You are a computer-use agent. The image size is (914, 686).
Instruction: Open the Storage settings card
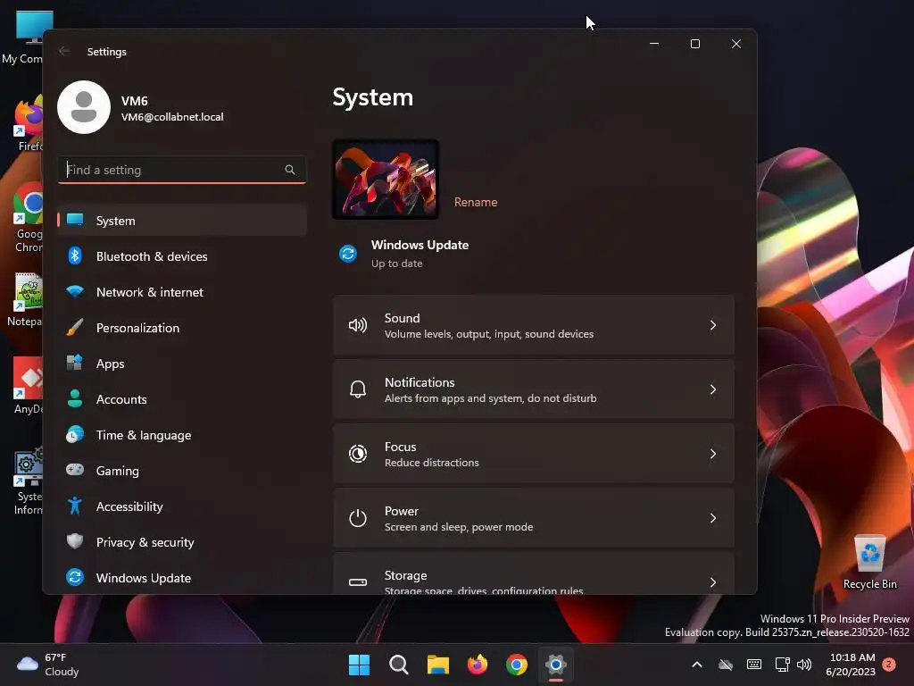(x=534, y=574)
